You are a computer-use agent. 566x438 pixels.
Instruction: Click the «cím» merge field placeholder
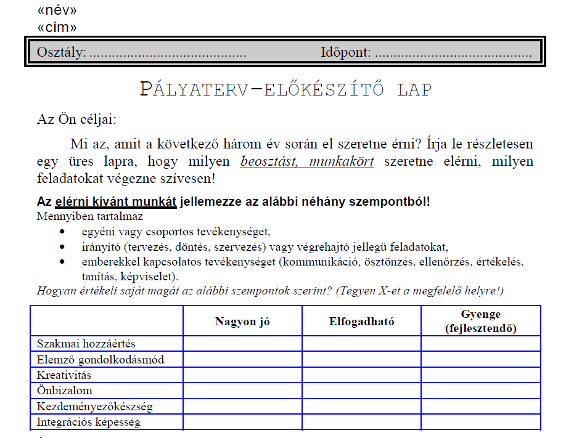(x=57, y=27)
